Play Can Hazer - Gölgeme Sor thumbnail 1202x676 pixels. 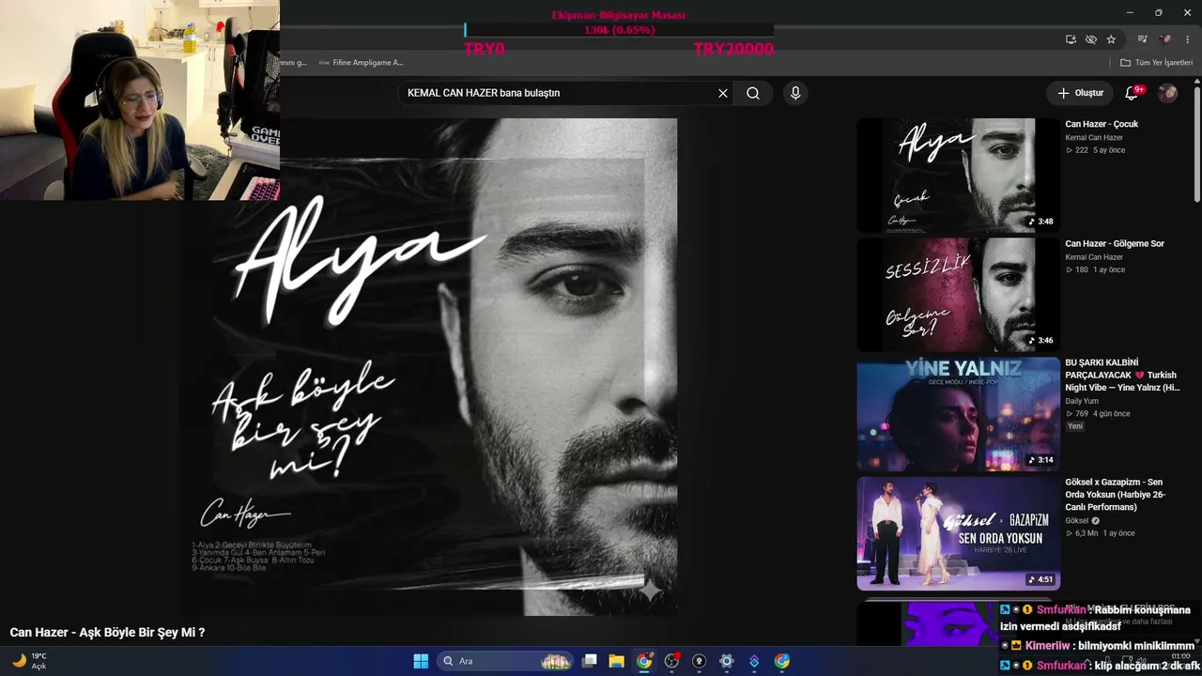(958, 294)
